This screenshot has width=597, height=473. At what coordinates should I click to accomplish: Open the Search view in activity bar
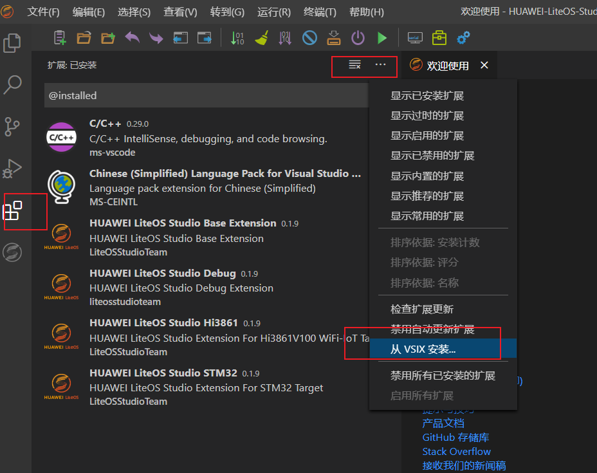pyautogui.click(x=12, y=84)
